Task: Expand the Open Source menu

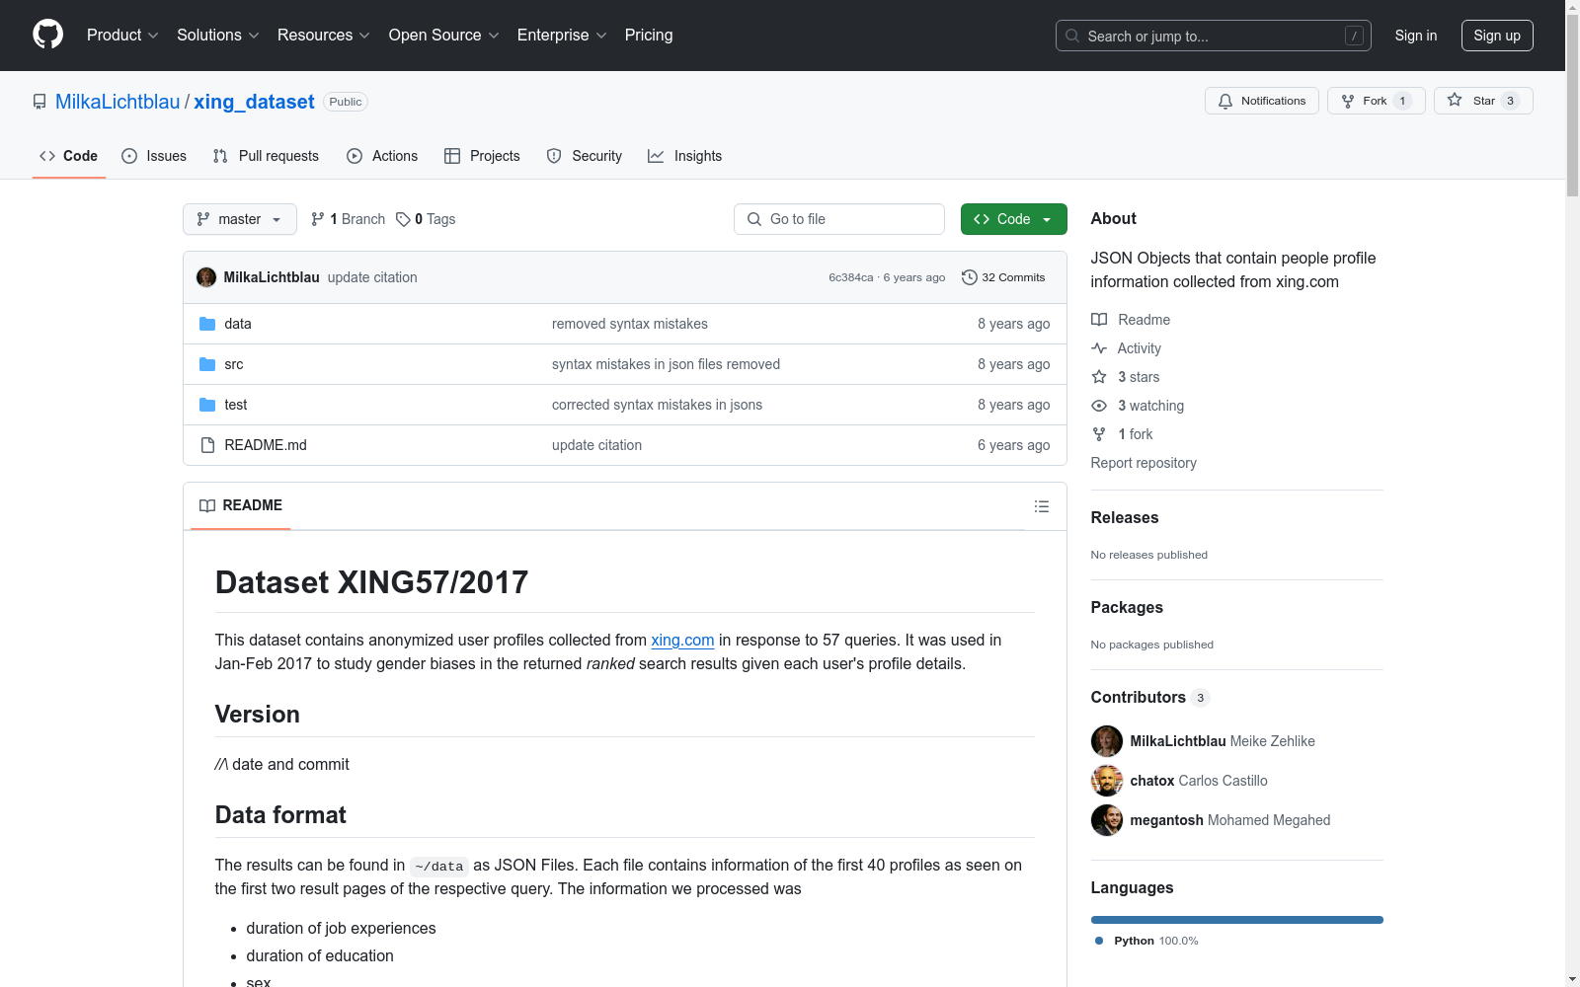Action: (x=444, y=36)
